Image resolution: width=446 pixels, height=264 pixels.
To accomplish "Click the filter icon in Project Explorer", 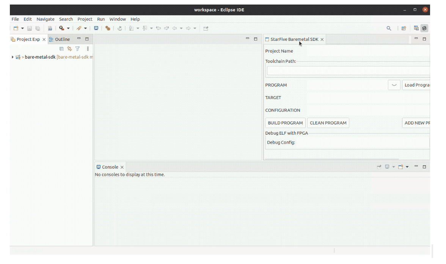I will coord(77,49).
